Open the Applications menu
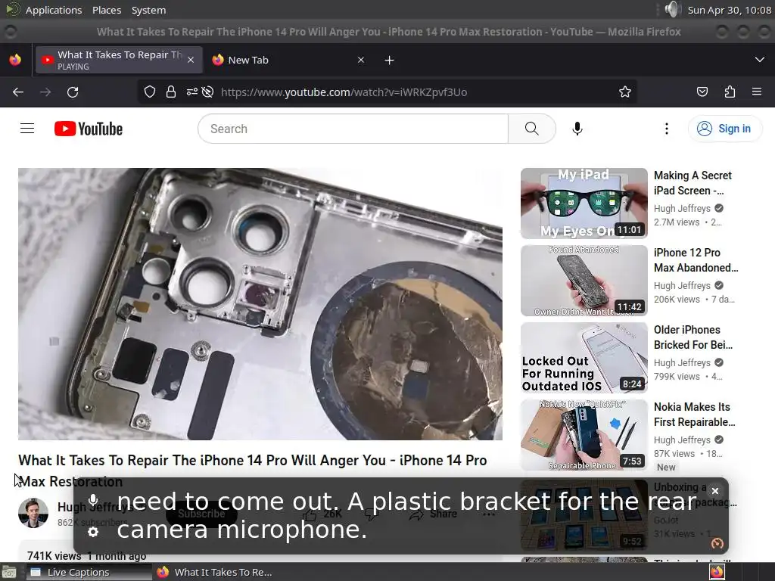The height and width of the screenshot is (581, 775). point(54,10)
